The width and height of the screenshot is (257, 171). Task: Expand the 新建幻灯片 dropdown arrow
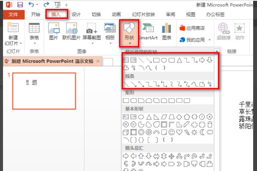[x=21, y=43]
